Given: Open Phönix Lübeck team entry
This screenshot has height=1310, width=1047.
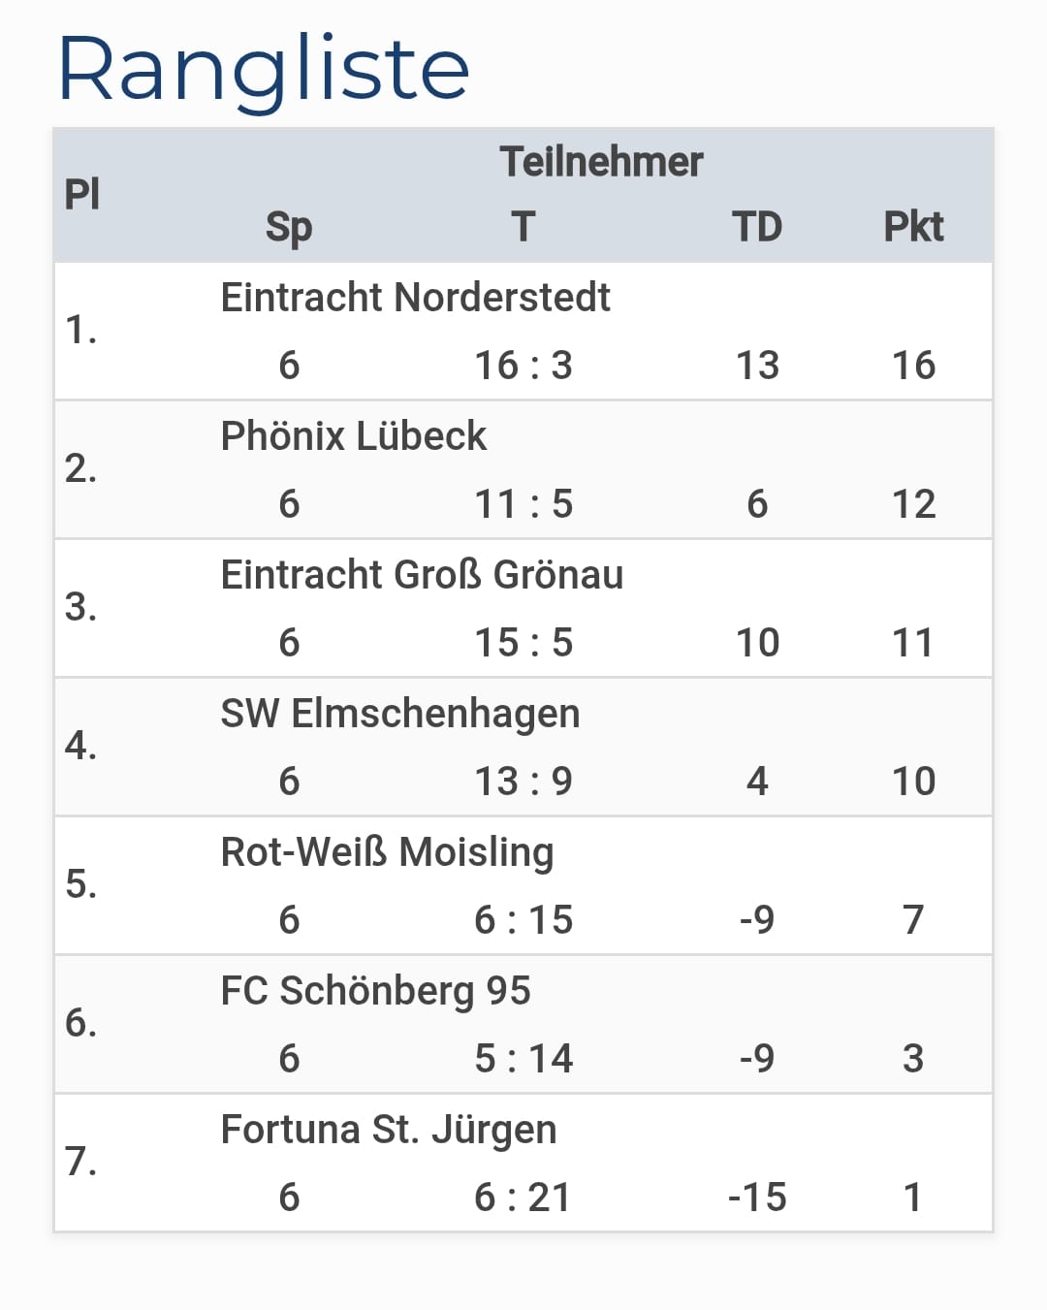Looking at the screenshot, I should coord(353,436).
